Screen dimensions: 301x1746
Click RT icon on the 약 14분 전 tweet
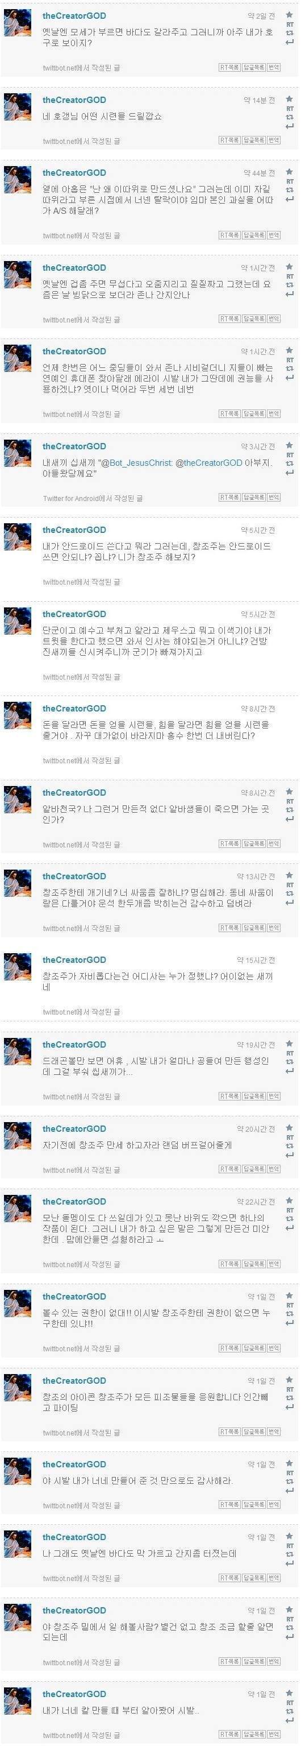point(290,109)
